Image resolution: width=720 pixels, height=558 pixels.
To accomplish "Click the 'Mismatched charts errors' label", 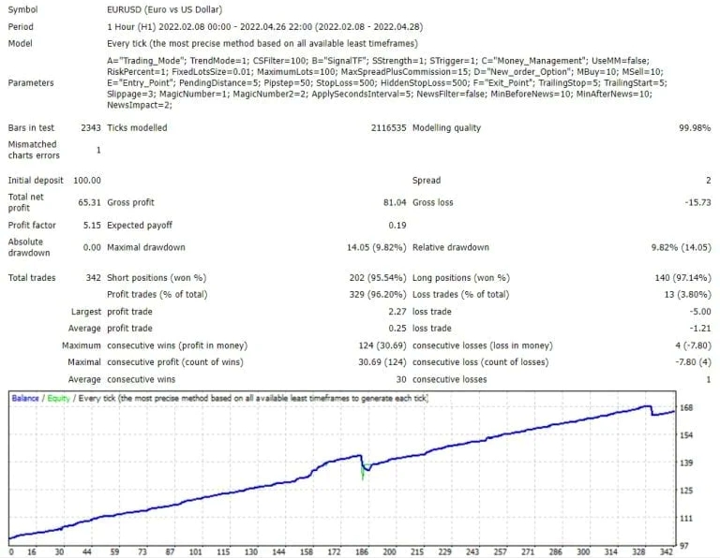I will point(34,150).
